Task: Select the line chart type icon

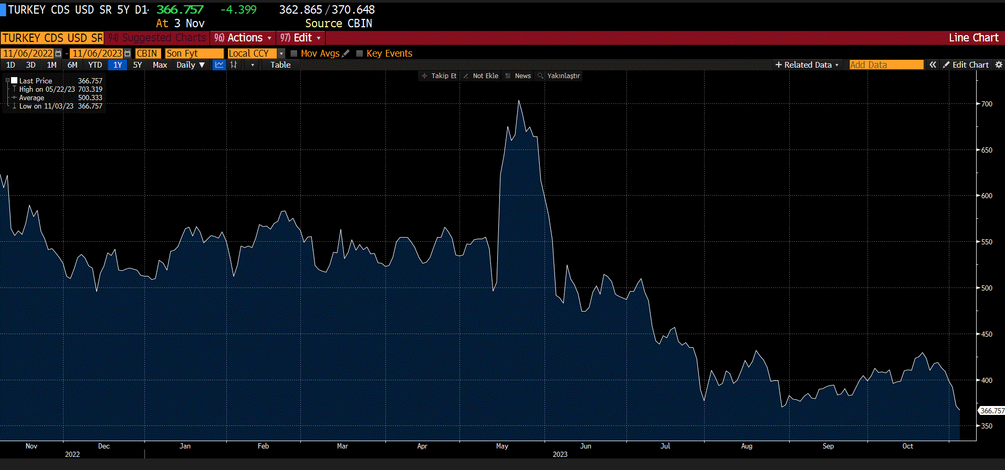Action: pyautogui.click(x=219, y=65)
